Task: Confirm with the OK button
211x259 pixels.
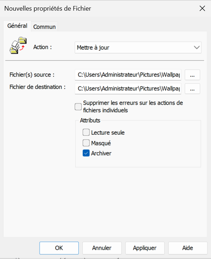Action: pos(59,248)
